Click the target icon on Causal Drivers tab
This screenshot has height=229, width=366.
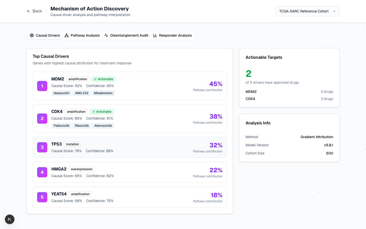(32, 35)
